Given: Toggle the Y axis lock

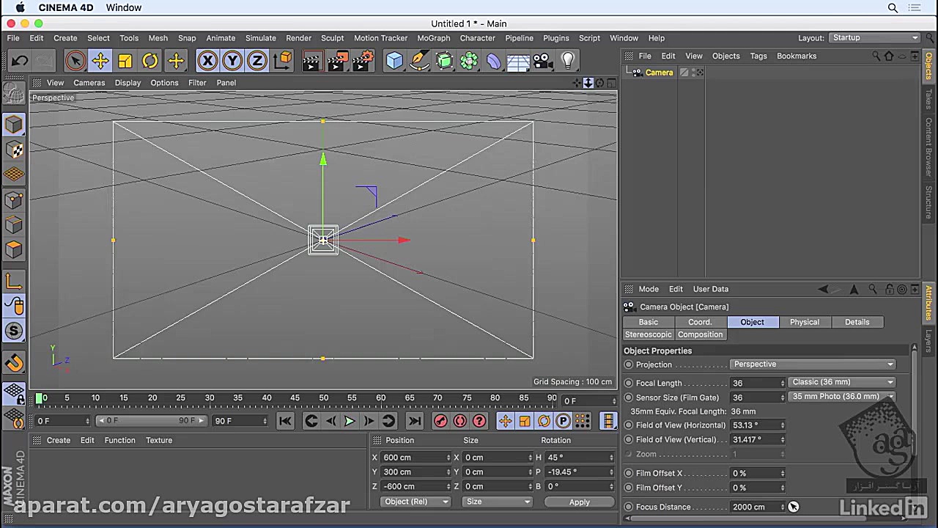Looking at the screenshot, I should point(231,61).
